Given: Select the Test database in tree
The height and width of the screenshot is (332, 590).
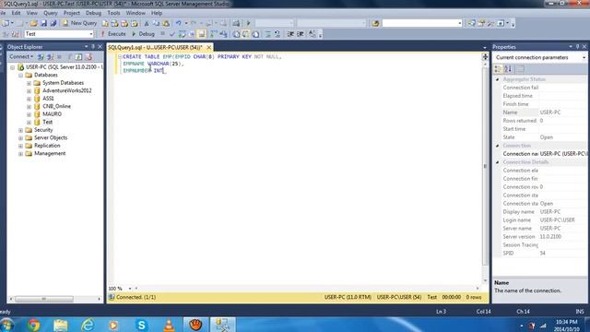Looking at the screenshot, I should click(x=47, y=122).
